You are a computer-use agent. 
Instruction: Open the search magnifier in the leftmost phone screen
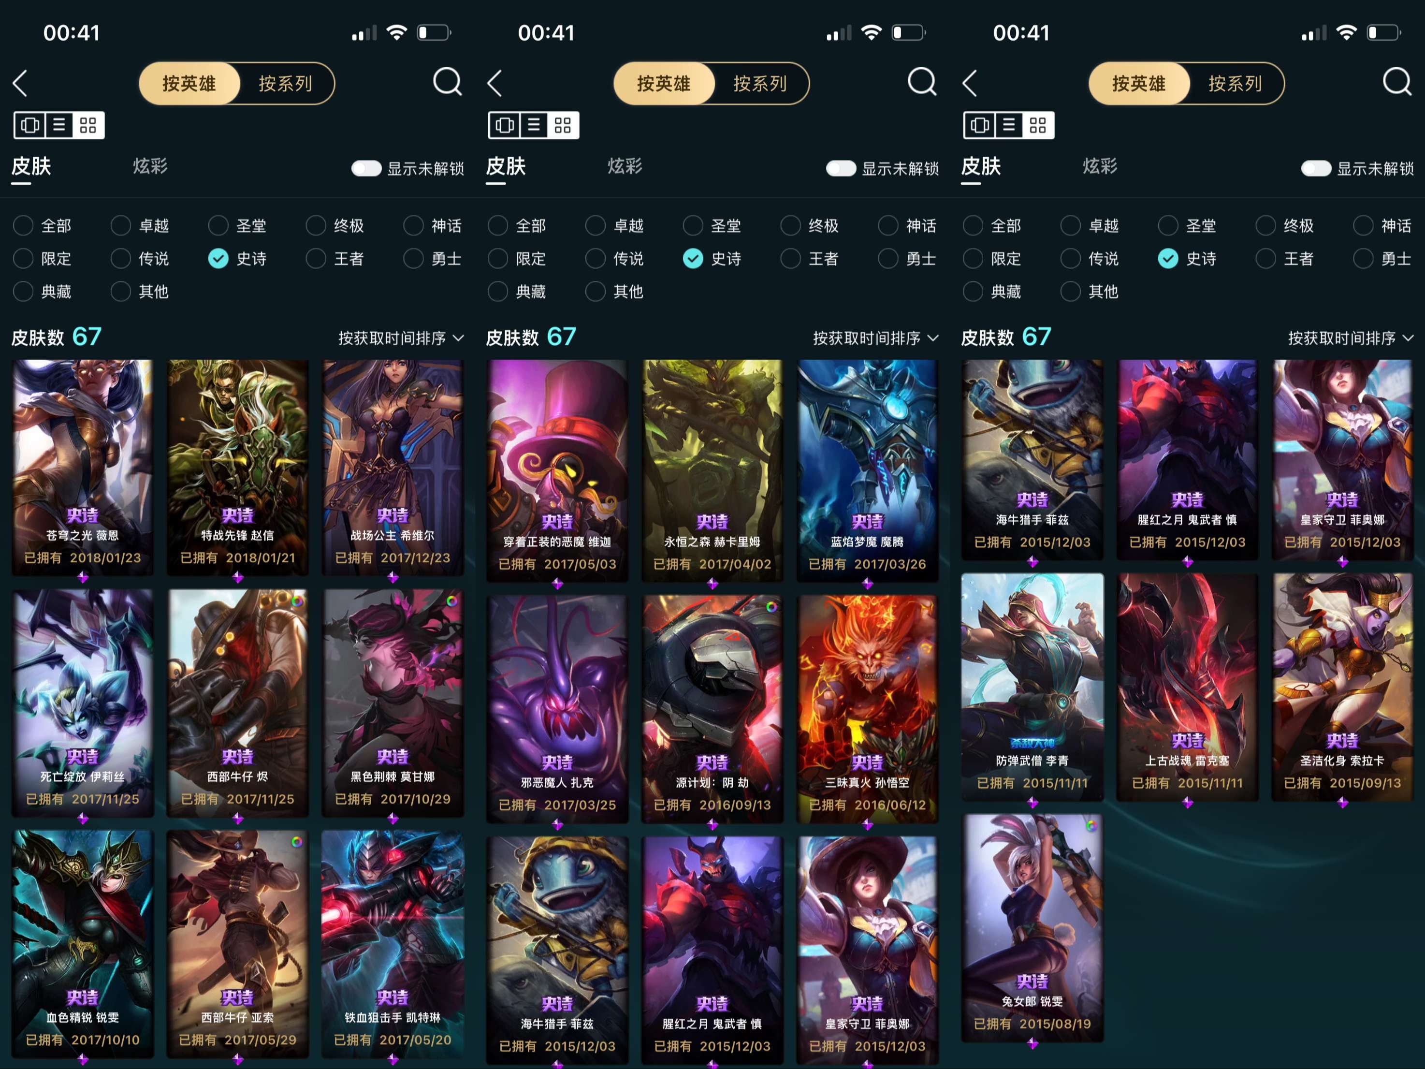click(447, 82)
